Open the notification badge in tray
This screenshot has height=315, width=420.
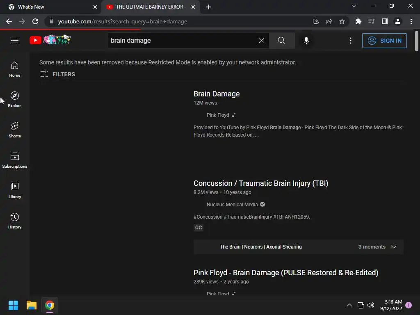[x=409, y=305]
